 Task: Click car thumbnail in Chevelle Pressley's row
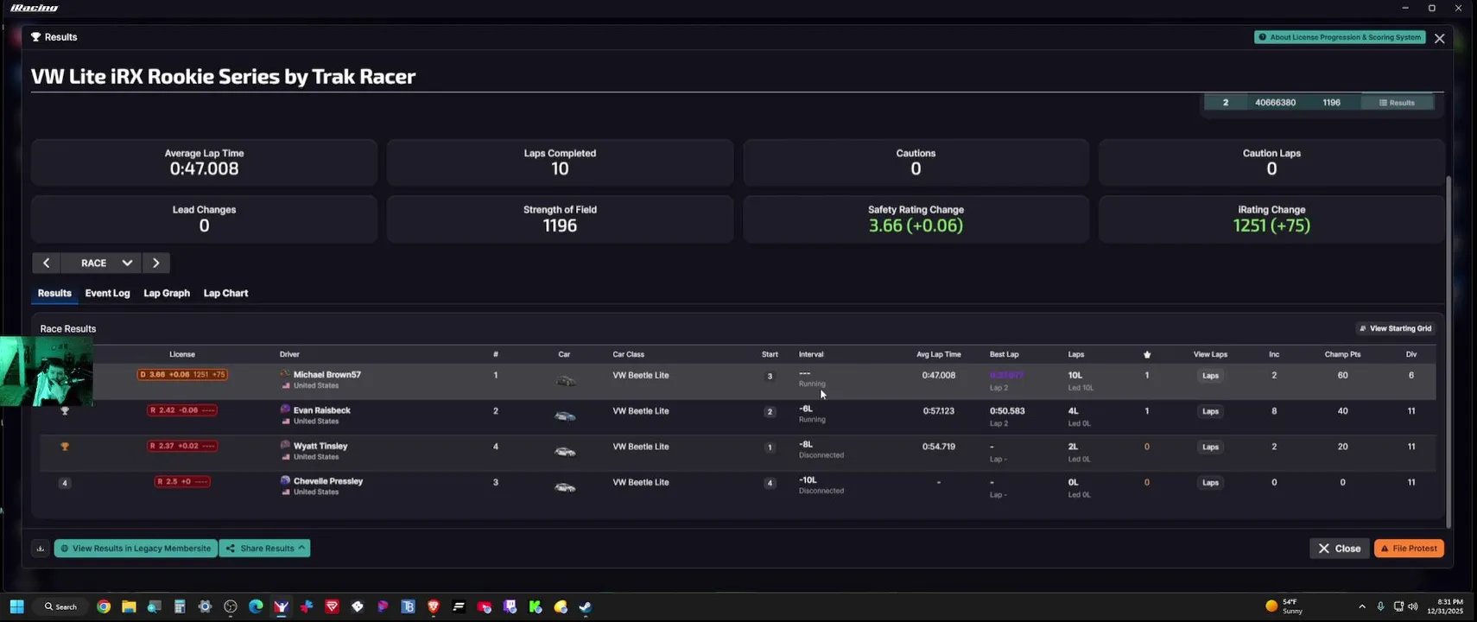pyautogui.click(x=565, y=487)
